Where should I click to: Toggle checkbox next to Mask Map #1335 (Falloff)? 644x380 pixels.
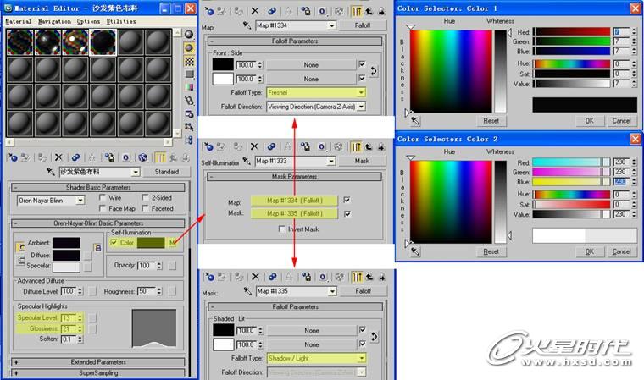coord(347,214)
